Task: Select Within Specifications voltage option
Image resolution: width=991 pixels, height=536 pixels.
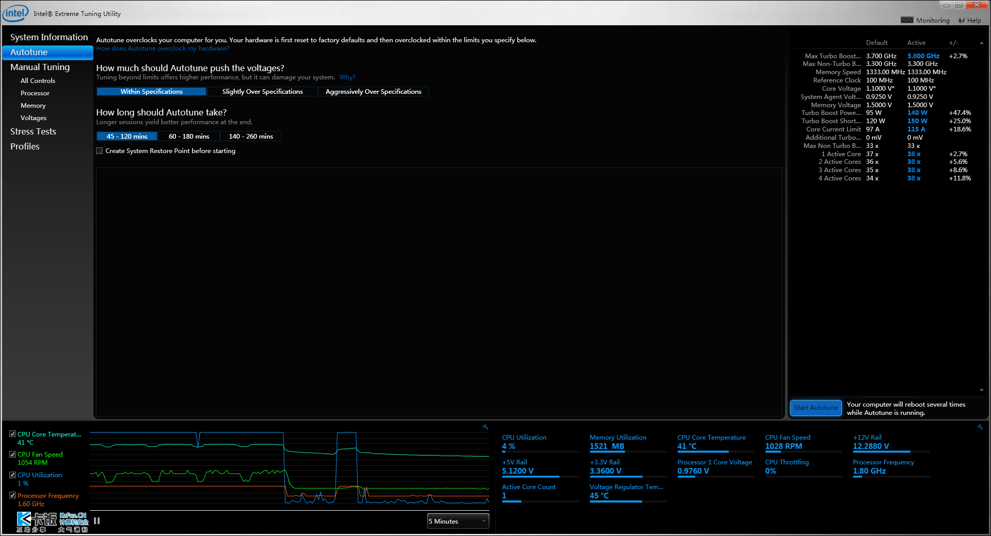Action: (152, 92)
